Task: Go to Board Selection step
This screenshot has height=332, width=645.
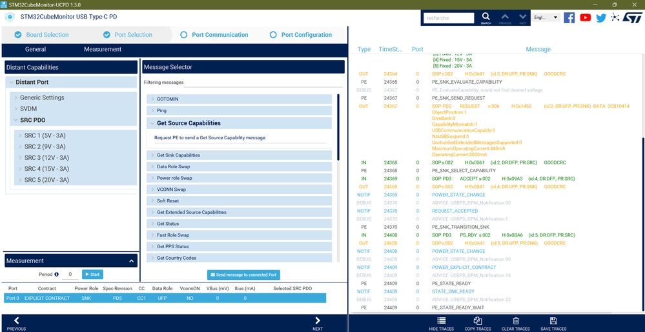Action: (x=47, y=35)
